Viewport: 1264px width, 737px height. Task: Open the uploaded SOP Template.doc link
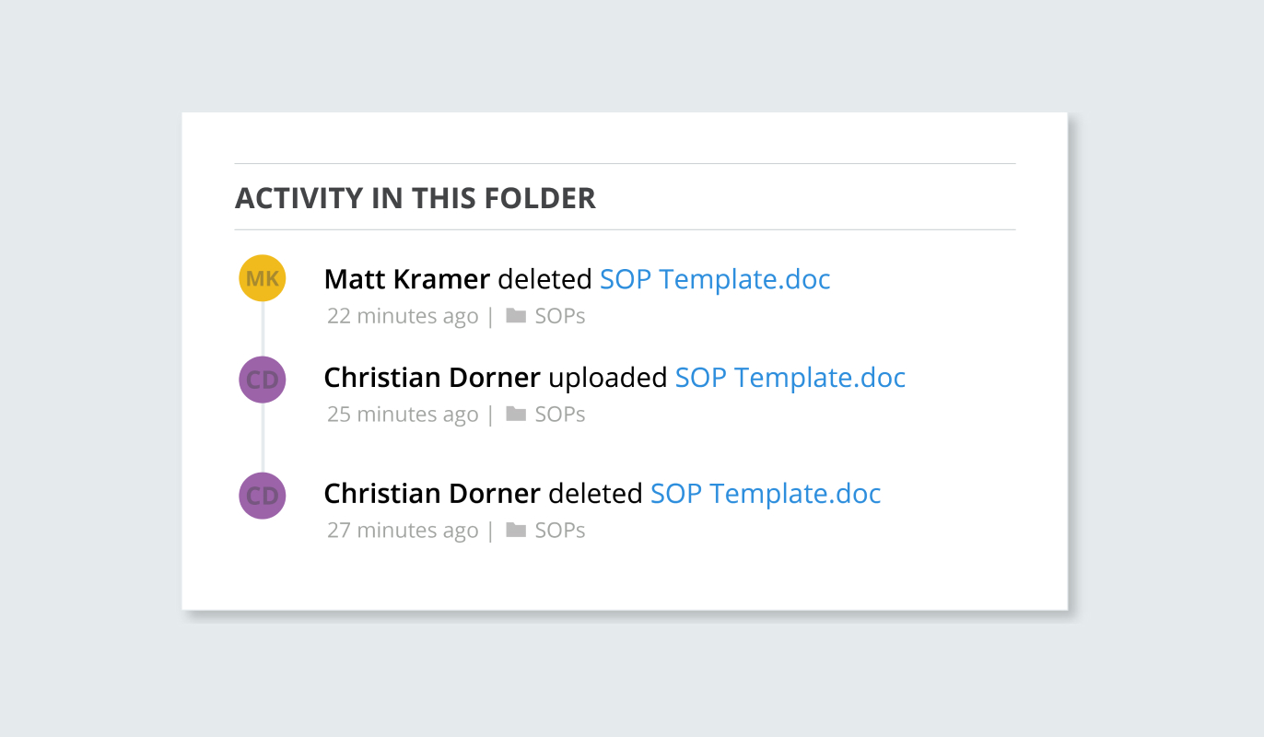[x=790, y=378]
